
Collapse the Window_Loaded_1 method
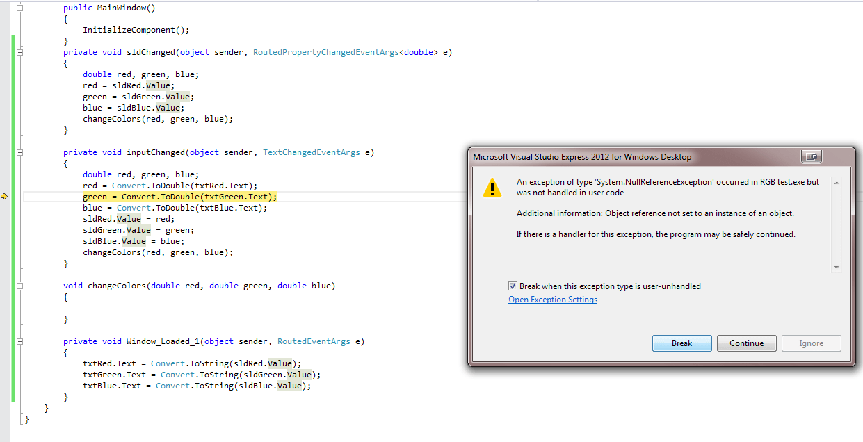pyautogui.click(x=19, y=341)
